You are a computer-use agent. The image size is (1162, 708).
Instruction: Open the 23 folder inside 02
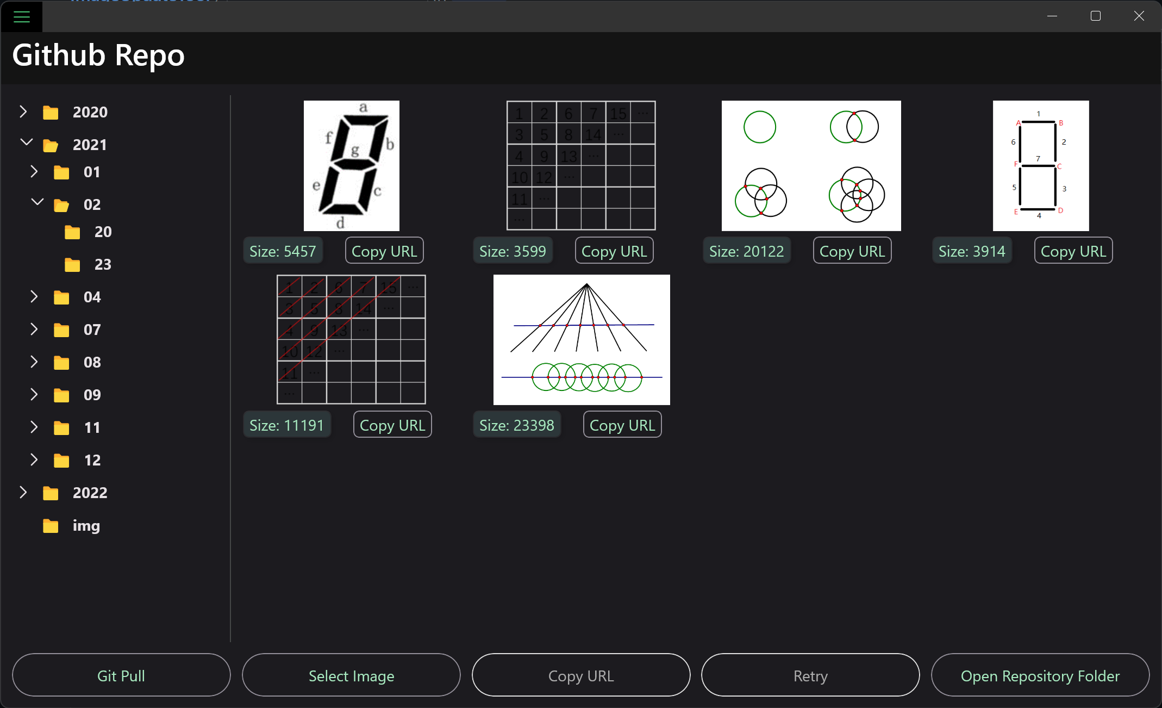[x=72, y=264]
